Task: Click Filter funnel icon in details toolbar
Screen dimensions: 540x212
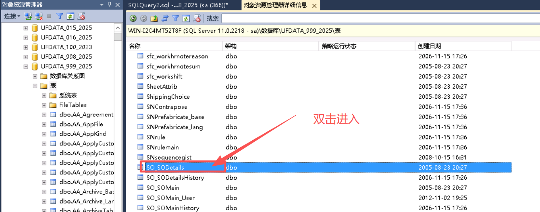Action: [175, 18]
